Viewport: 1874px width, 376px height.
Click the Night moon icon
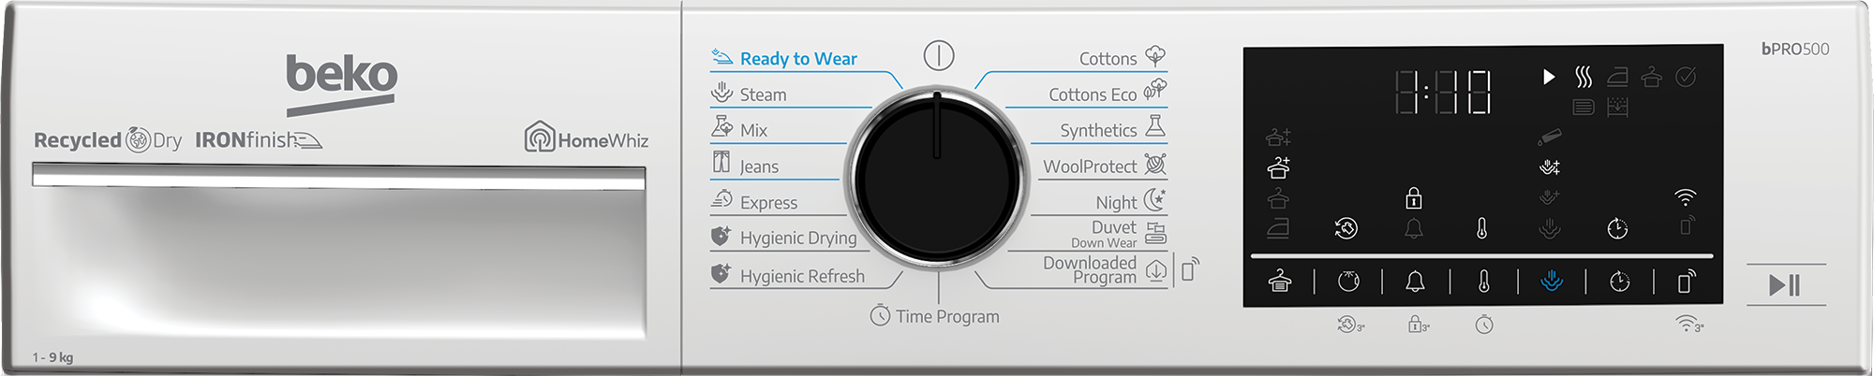(x=1154, y=200)
